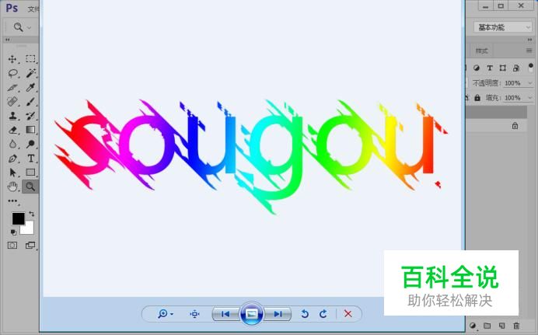538x335 pixels.
Task: Go to next image in viewer
Action: 278,314
